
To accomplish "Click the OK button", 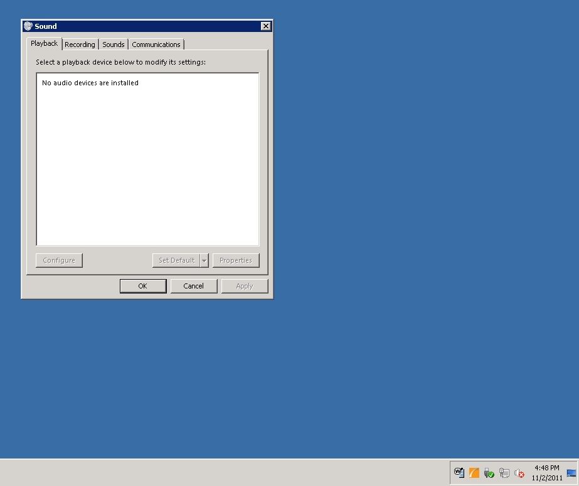I will [143, 286].
